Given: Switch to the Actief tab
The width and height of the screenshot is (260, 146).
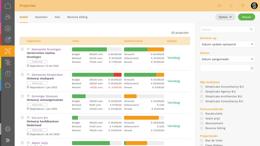Looking at the screenshot, I should [24, 17].
